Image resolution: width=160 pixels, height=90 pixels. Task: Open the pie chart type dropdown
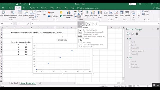[x=75, y=16]
